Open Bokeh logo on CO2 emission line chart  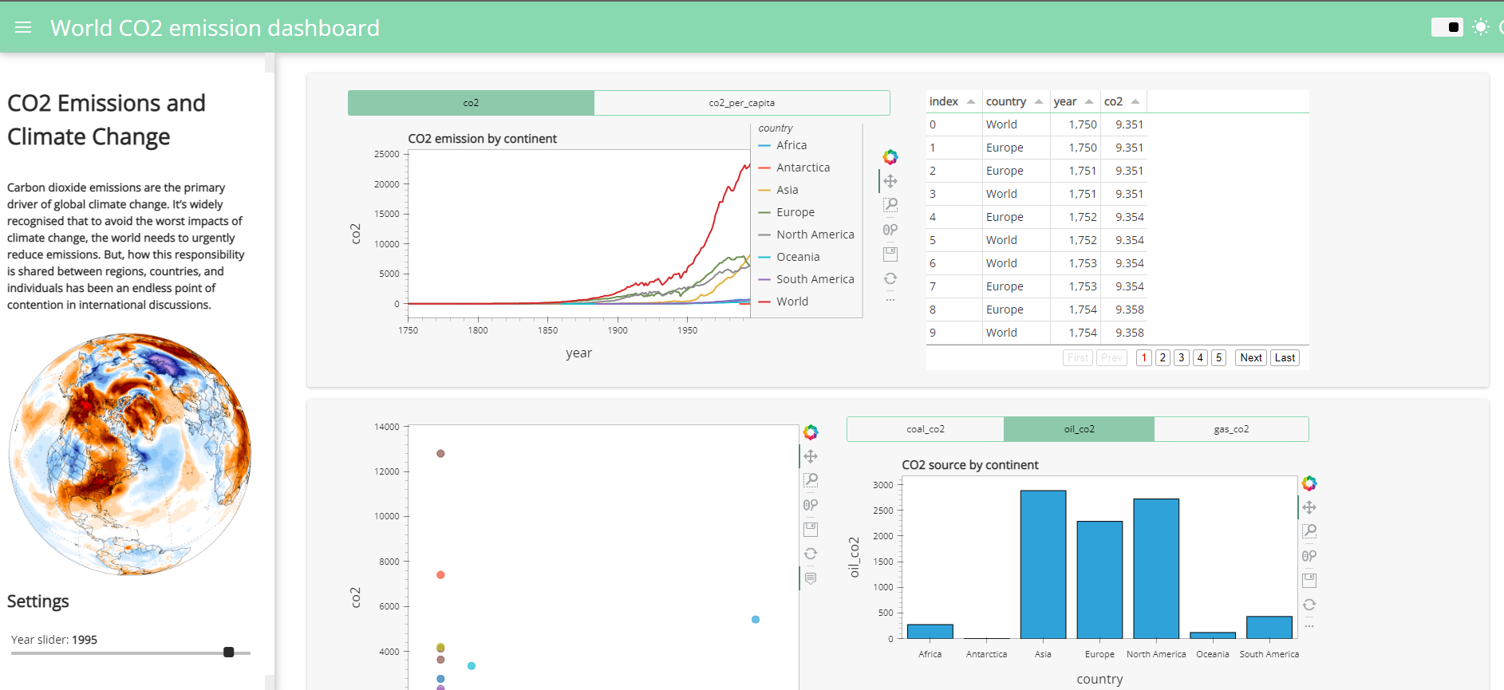[x=890, y=157]
